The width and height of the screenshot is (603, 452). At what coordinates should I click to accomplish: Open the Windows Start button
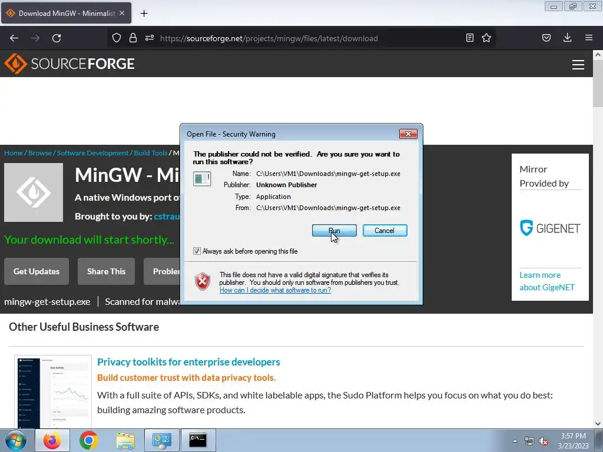[x=15, y=440]
